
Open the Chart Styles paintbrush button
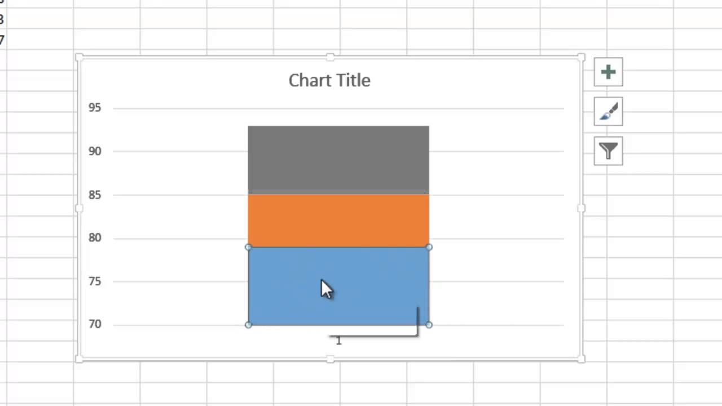pyautogui.click(x=608, y=112)
